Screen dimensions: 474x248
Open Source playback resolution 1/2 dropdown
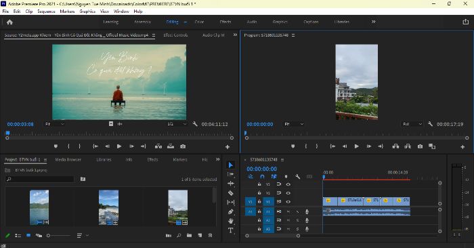click(177, 124)
